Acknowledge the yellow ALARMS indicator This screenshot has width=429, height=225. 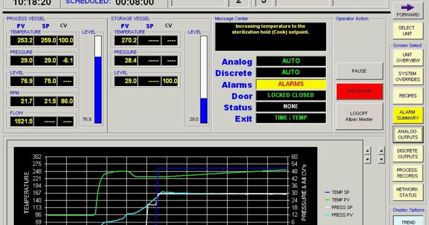pos(291,84)
